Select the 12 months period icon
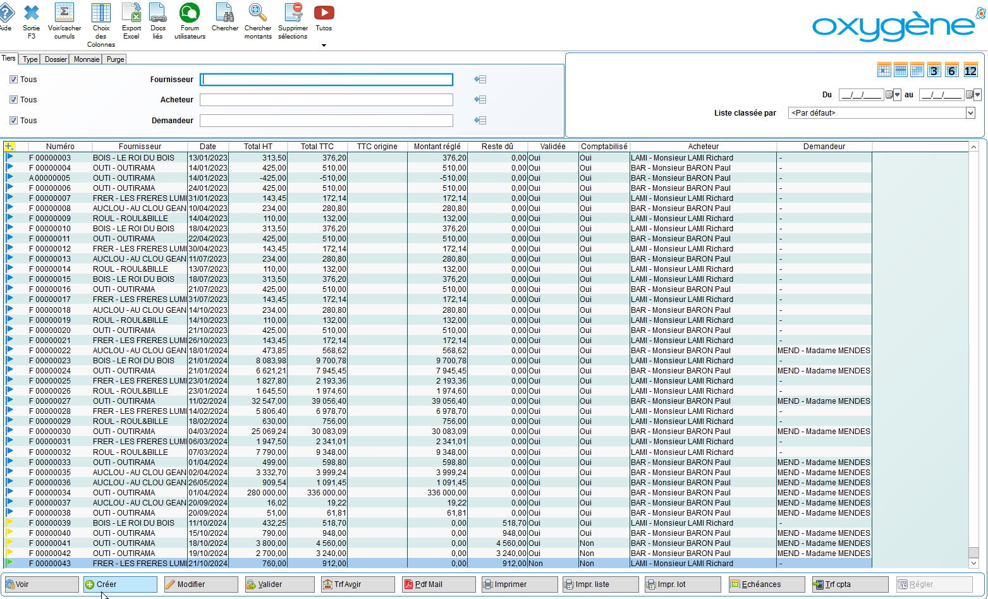Viewport: 988px width, 599px height. coord(970,70)
